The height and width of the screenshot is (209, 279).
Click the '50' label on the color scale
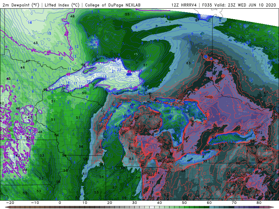(x=184, y=203)
